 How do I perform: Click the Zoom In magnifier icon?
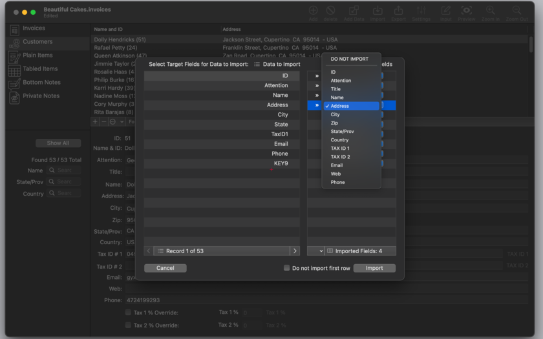(490, 10)
